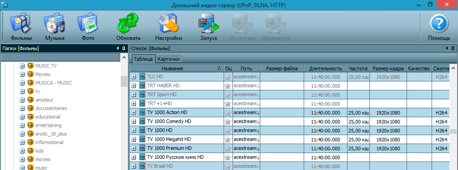The image size is (458, 170).
Task: Expand the TRT+1+HD row
Action: click(133, 103)
